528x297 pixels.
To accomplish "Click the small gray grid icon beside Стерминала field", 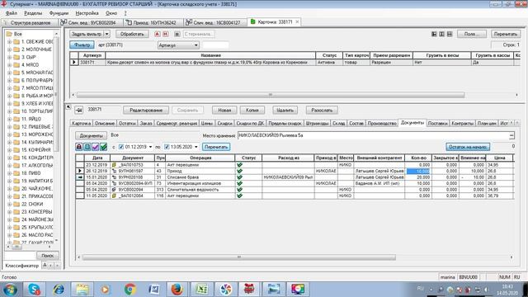I will pyautogui.click(x=177, y=34).
